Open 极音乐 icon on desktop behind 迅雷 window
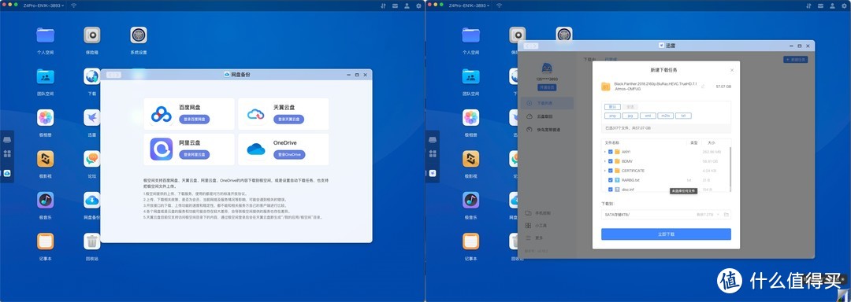 tap(471, 201)
